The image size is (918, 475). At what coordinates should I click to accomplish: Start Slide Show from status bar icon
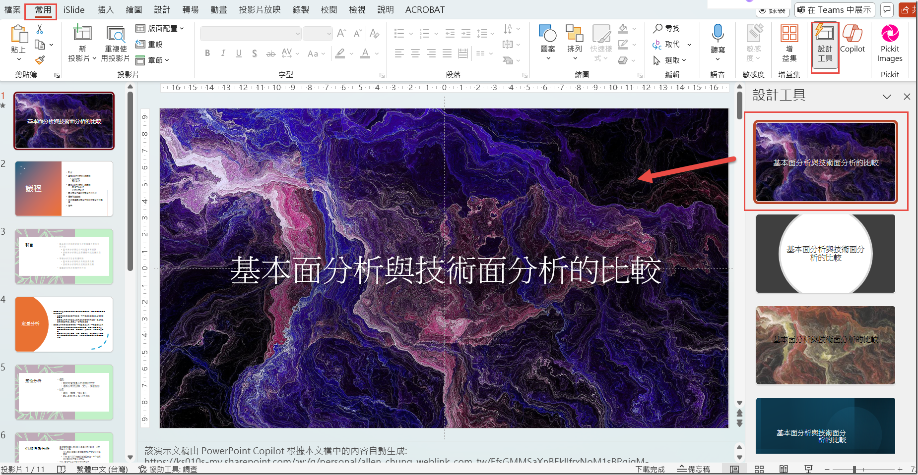[x=808, y=469]
